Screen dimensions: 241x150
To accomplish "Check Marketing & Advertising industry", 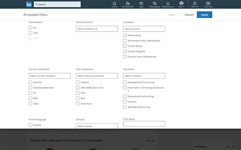I will tap(125, 96).
